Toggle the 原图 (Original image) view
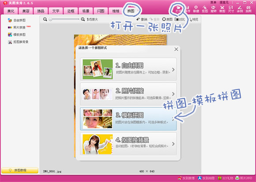The image size is (256, 182). pos(167,19)
